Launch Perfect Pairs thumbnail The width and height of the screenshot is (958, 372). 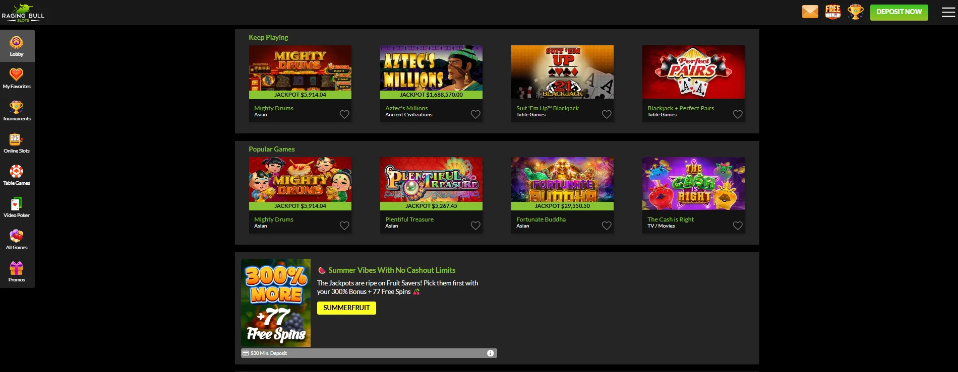click(693, 72)
